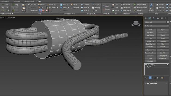
Task: Click the Loop selection tool
Action: click(5, 5)
